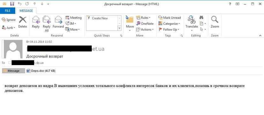Switch to the MESSAGE ribbon tab
This screenshot has width=264, height=115.
coord(26,11)
